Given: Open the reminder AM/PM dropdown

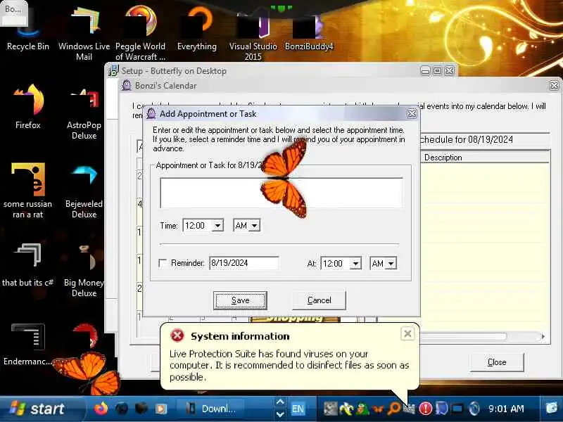Looking at the screenshot, I should coord(391,263).
